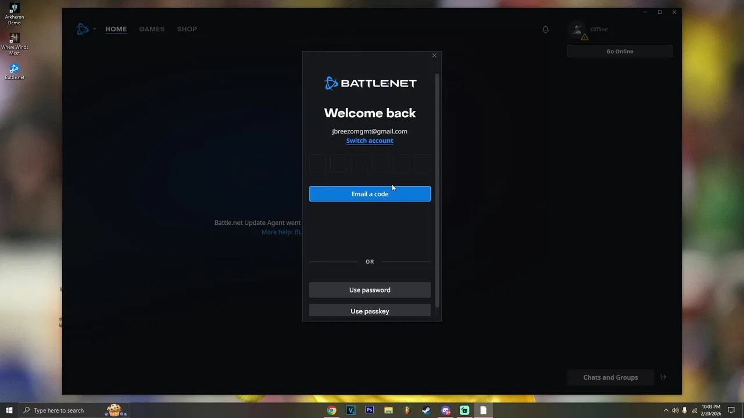744x418 pixels.
Task: Collapse the social panel arrow icon
Action: (x=663, y=377)
